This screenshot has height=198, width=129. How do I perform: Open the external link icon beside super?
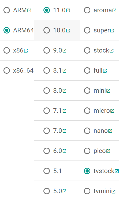click(x=112, y=31)
